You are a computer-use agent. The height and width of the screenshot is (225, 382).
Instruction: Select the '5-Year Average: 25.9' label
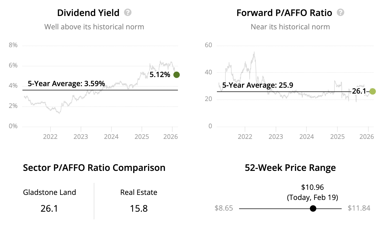(x=258, y=85)
